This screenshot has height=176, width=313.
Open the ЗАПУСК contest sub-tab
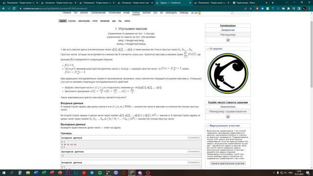127,21
